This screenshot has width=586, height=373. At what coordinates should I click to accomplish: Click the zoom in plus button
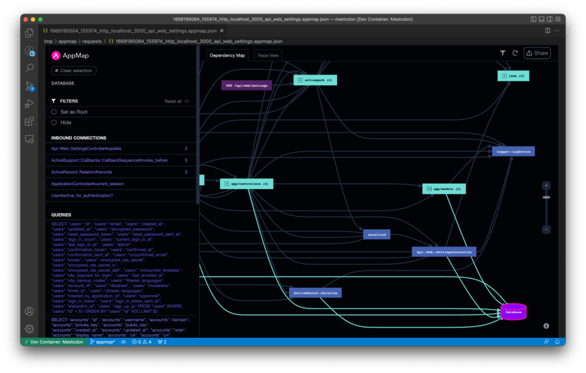click(x=546, y=186)
